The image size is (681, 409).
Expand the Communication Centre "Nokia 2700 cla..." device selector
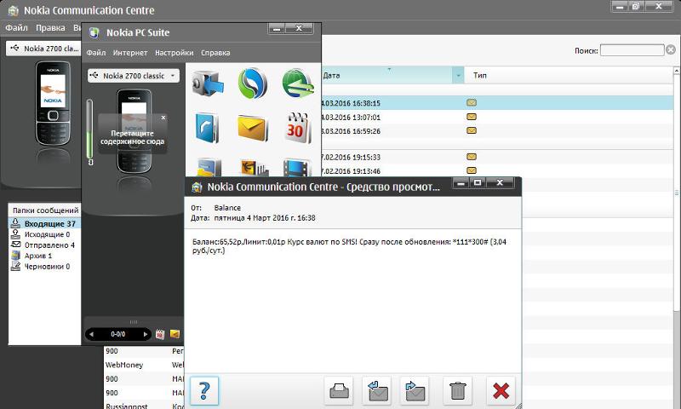[x=44, y=49]
